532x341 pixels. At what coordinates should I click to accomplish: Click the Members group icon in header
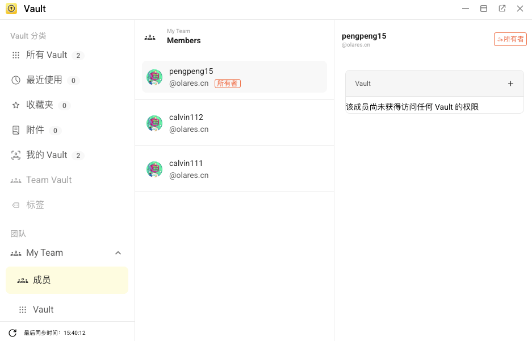[x=150, y=37]
